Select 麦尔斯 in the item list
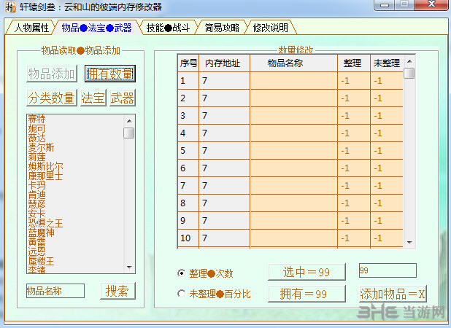 tap(41, 147)
